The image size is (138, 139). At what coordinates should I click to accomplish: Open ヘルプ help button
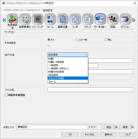click(x=128, y=134)
